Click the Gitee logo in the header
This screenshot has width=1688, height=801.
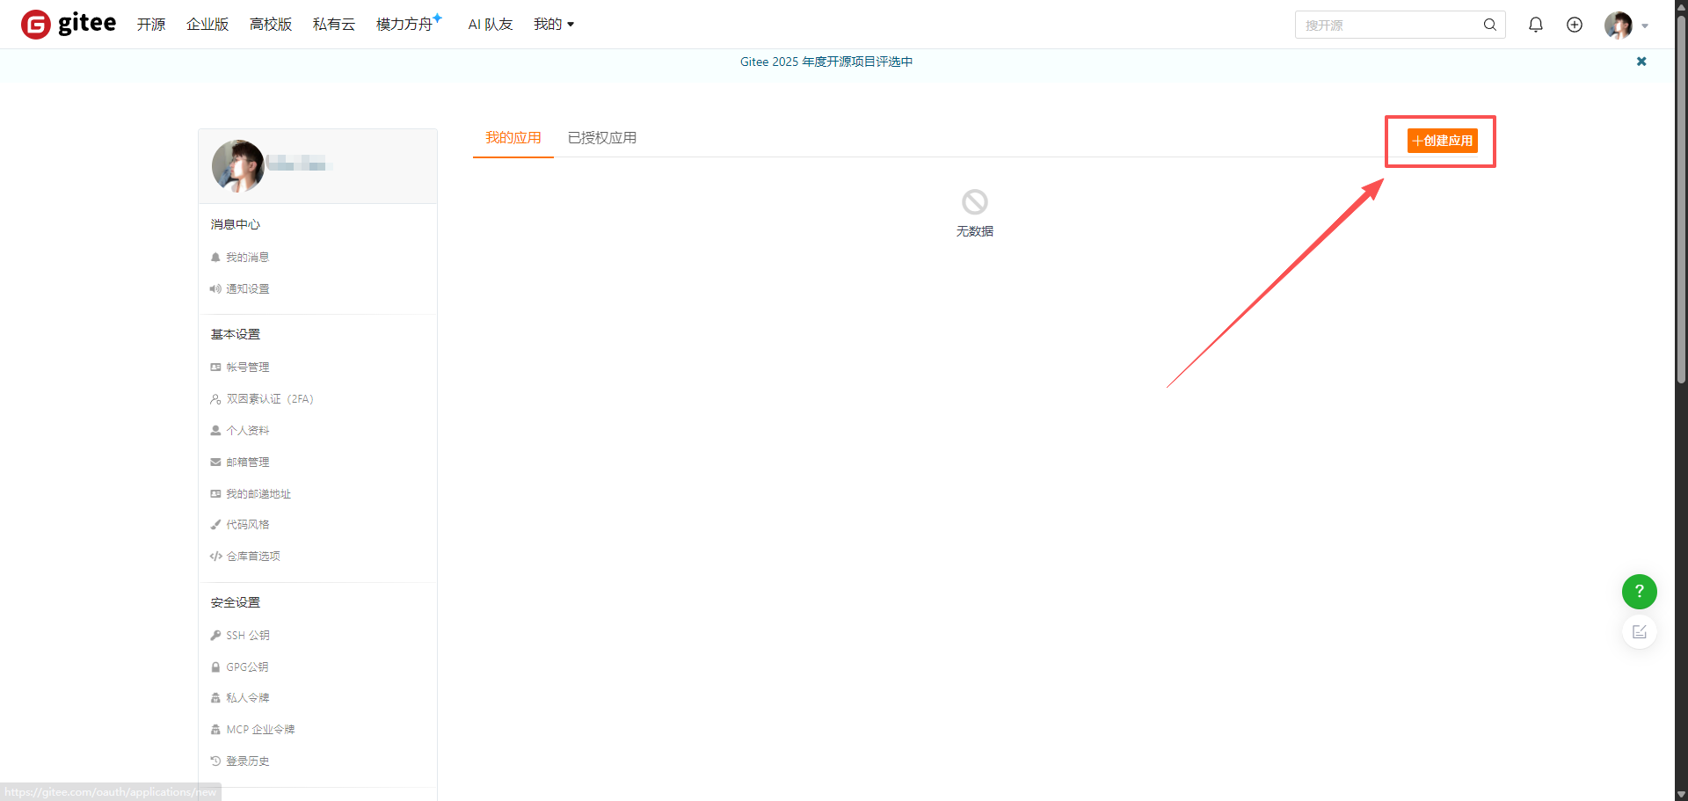69,25
